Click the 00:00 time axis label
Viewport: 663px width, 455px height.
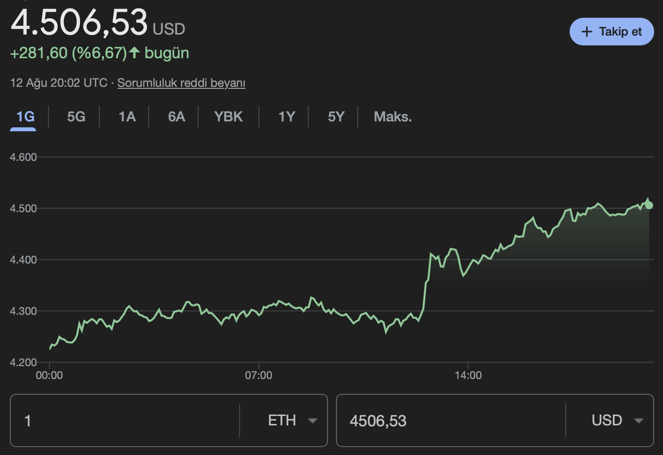[x=49, y=376]
